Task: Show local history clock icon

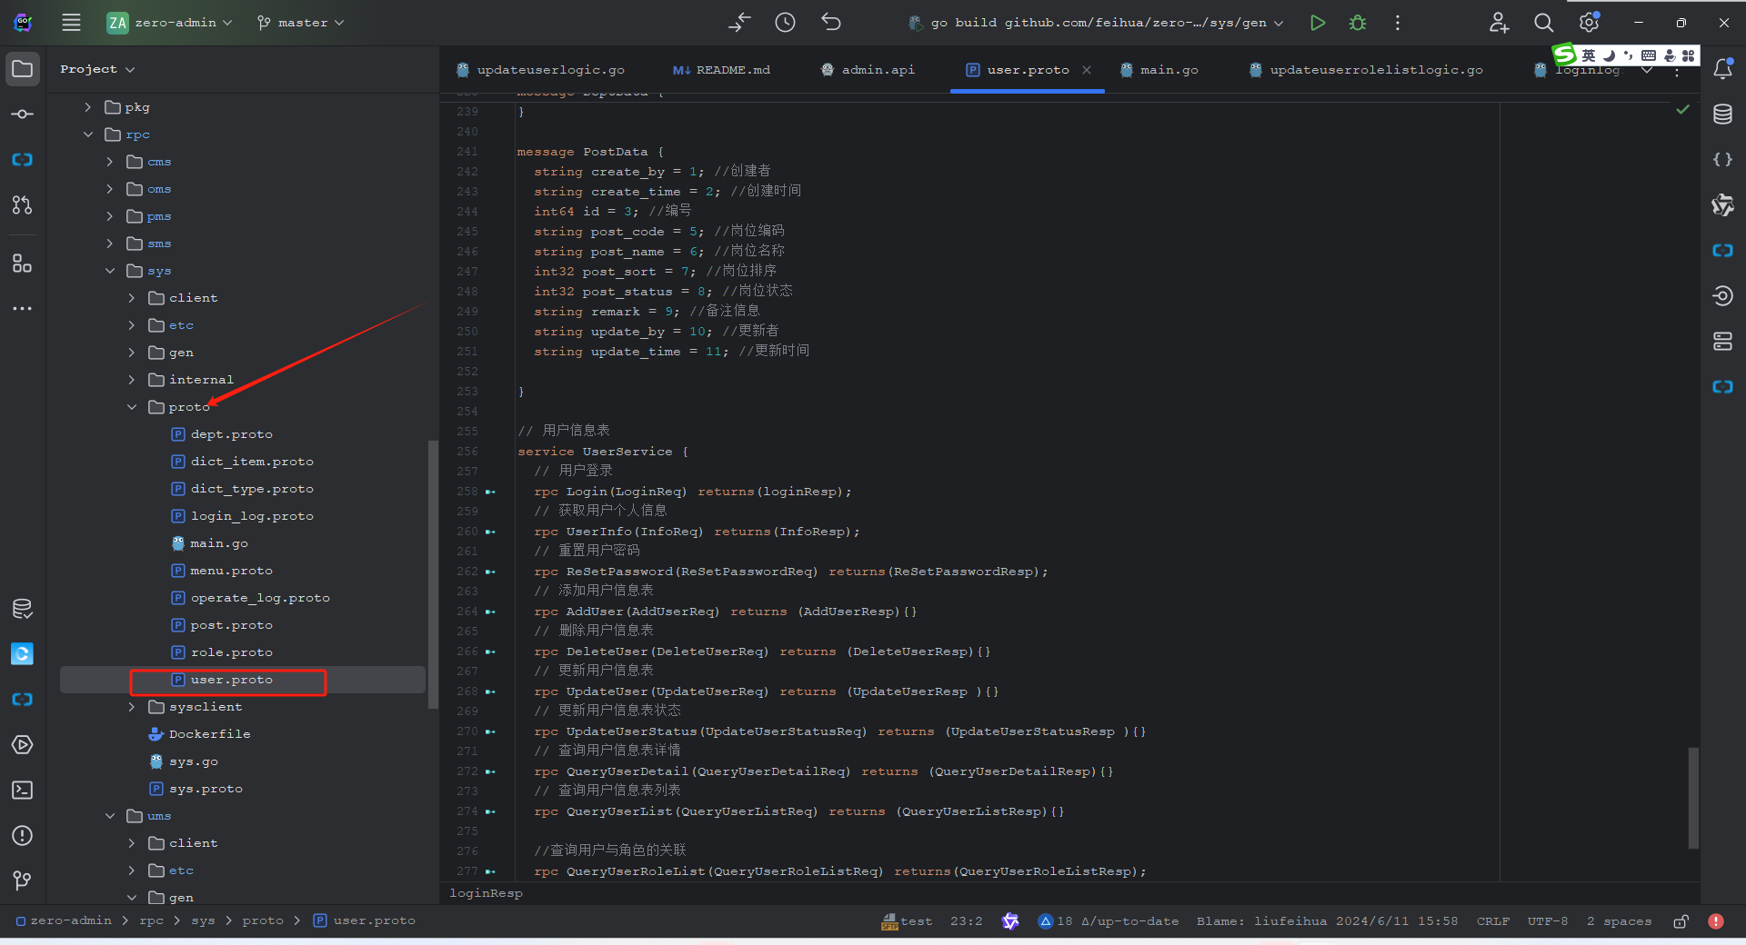Action: tap(785, 23)
